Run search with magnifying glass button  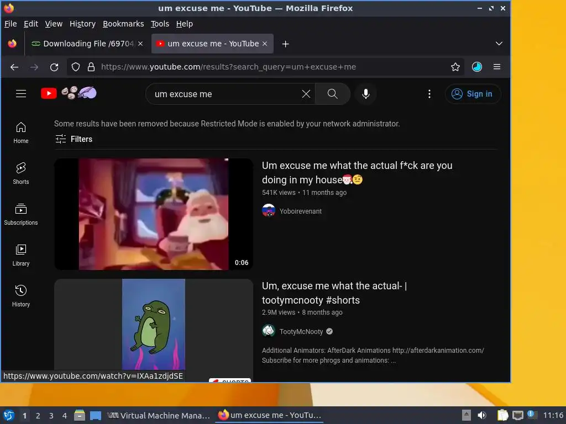pos(332,94)
